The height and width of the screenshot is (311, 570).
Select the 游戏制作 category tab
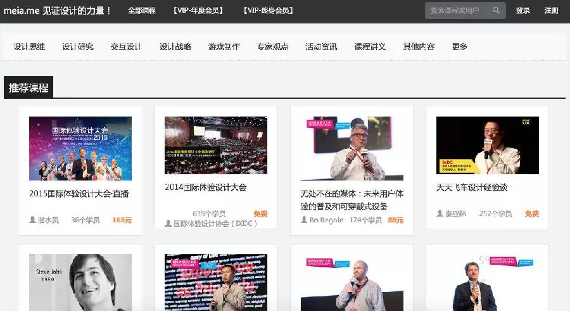224,47
